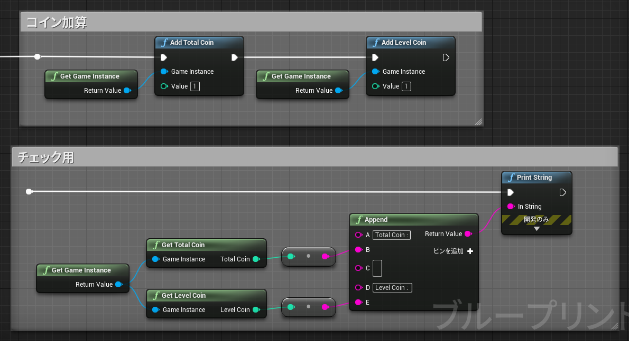Select the Append node title
The width and height of the screenshot is (629, 341).
376,219
